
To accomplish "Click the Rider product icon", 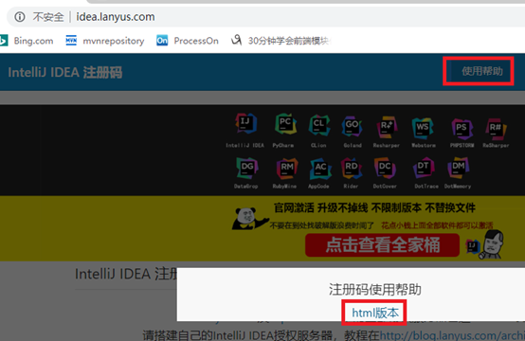I will [352, 168].
